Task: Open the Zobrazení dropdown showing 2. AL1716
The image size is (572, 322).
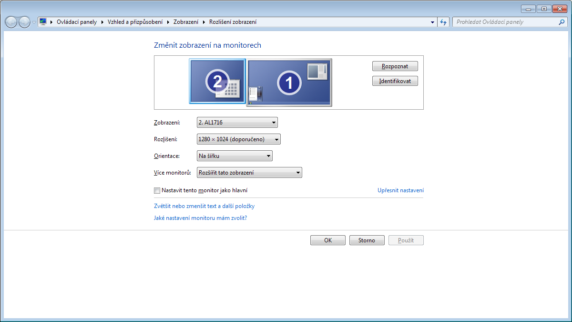Action: pos(237,123)
